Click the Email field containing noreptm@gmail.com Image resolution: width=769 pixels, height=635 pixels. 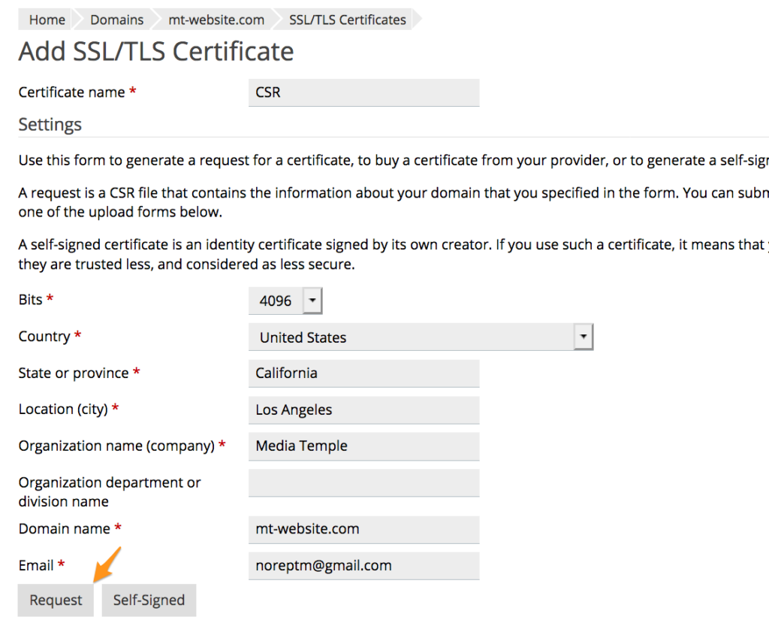click(363, 566)
